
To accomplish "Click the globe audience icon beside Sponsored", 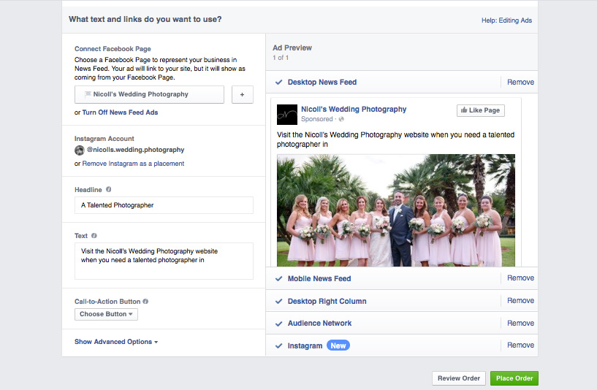I will tap(341, 119).
